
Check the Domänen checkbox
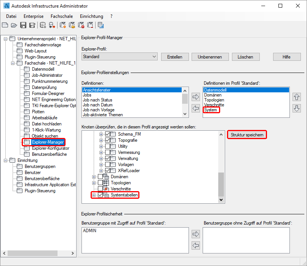coord(100,177)
